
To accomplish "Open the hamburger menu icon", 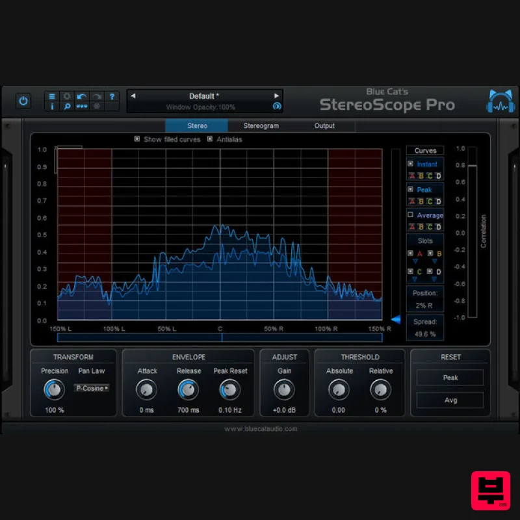I will pos(53,97).
